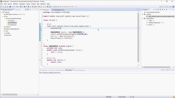This screenshot has height=98, width=175.
Task: Expand the Maven Dependencies node
Action: coord(3,29)
